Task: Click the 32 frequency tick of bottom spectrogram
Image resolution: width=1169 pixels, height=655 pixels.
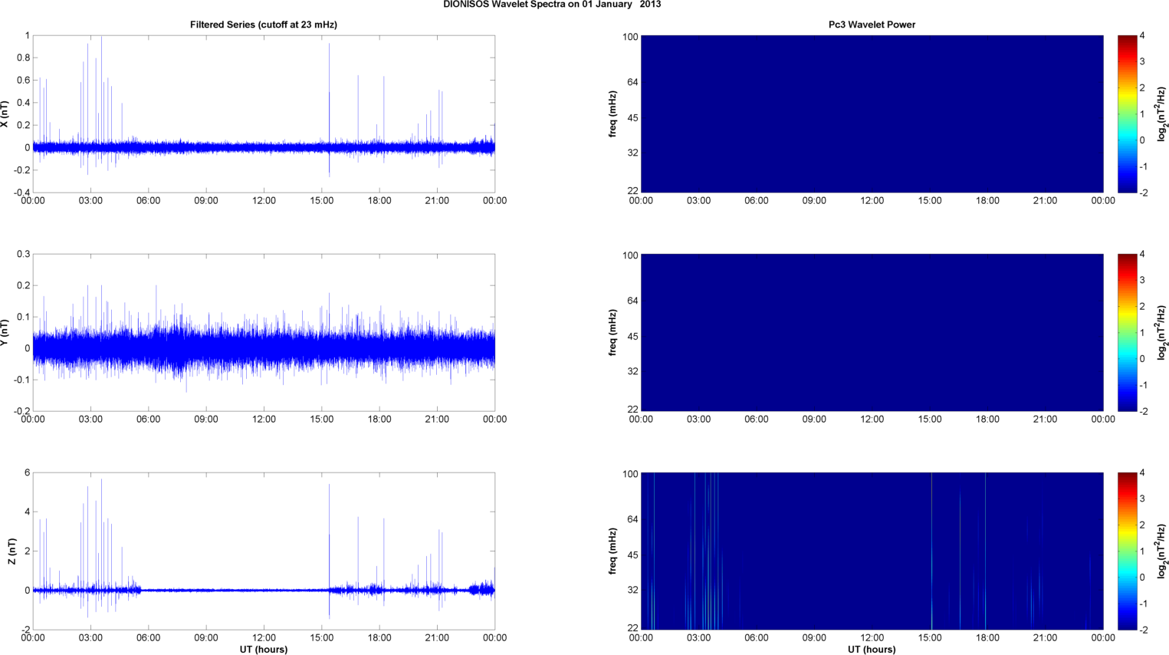Action: [x=632, y=590]
